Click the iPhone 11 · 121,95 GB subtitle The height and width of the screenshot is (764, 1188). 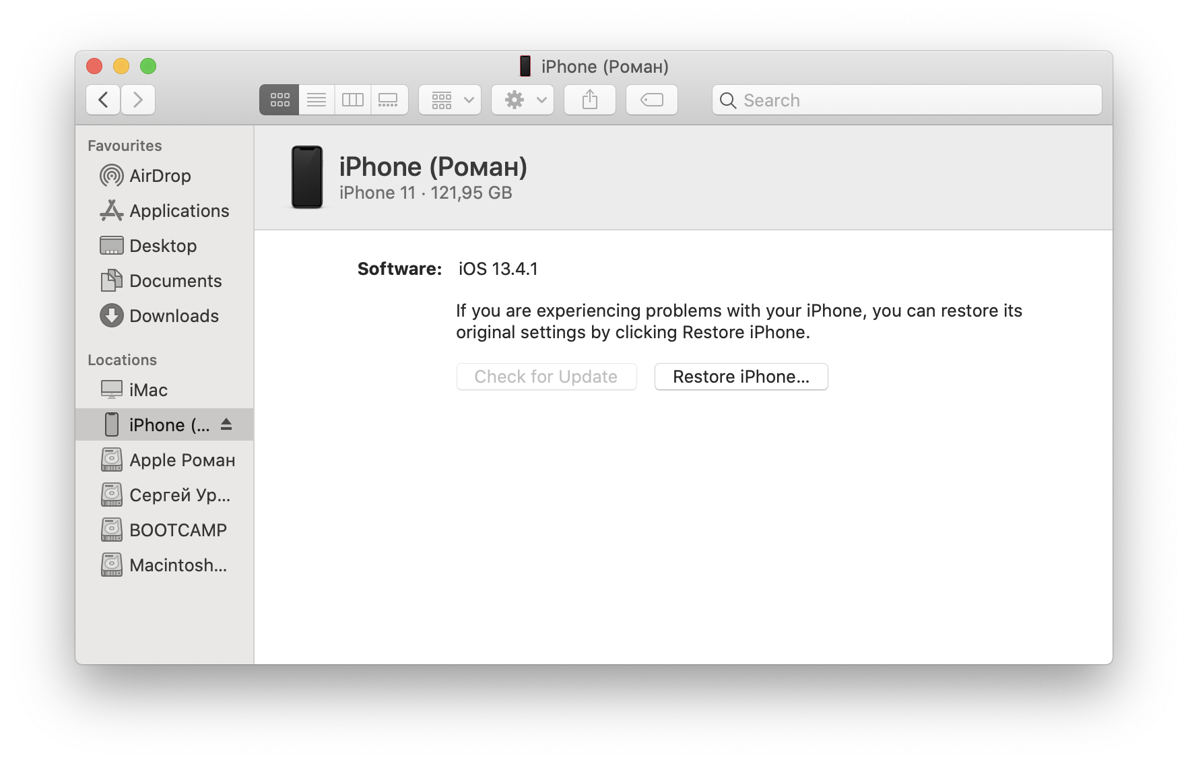pos(426,193)
